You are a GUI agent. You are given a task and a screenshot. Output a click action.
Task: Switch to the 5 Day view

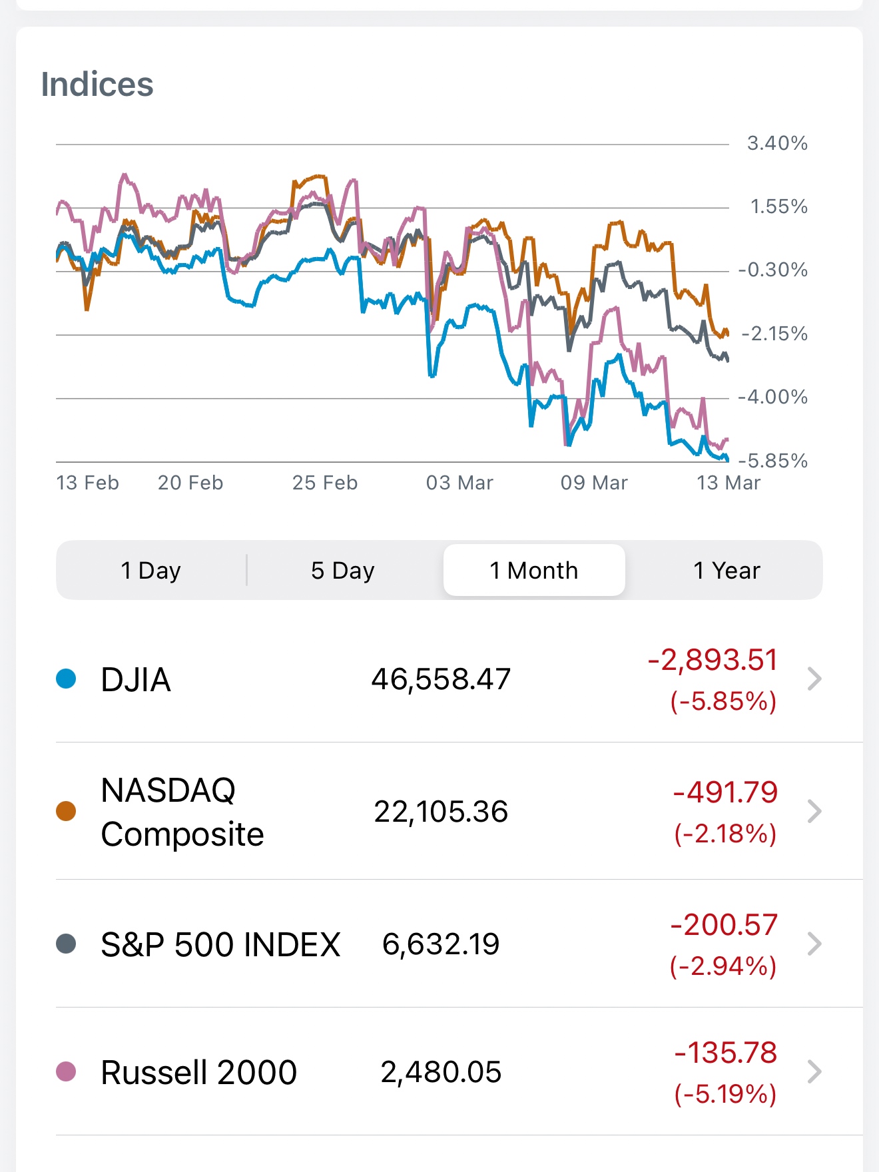click(x=343, y=571)
